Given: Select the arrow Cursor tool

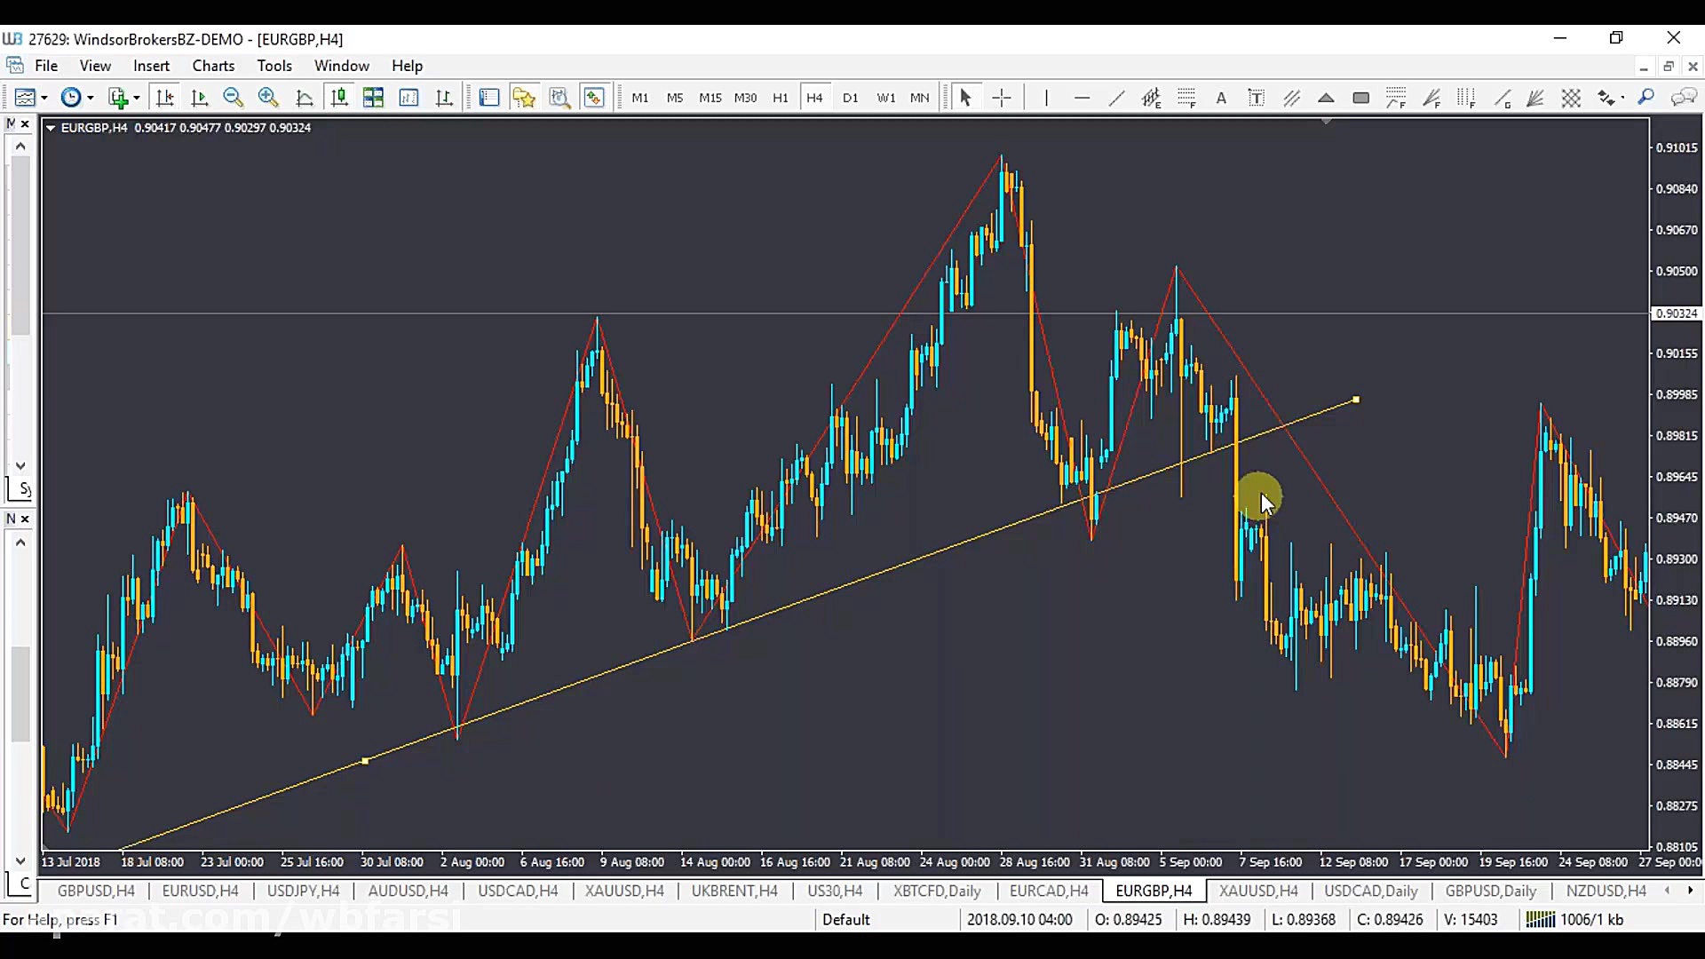Looking at the screenshot, I should point(966,98).
